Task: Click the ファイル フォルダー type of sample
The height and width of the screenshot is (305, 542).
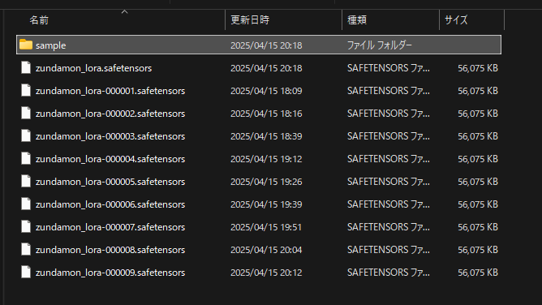Action: pyautogui.click(x=379, y=45)
